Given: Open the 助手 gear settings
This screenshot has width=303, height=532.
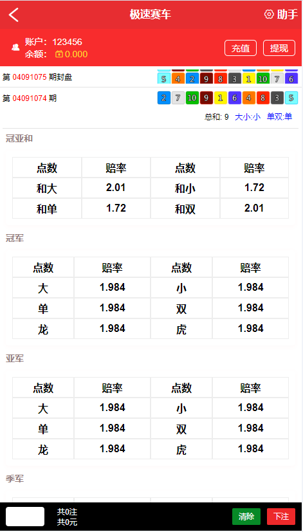Looking at the screenshot, I should click(269, 14).
